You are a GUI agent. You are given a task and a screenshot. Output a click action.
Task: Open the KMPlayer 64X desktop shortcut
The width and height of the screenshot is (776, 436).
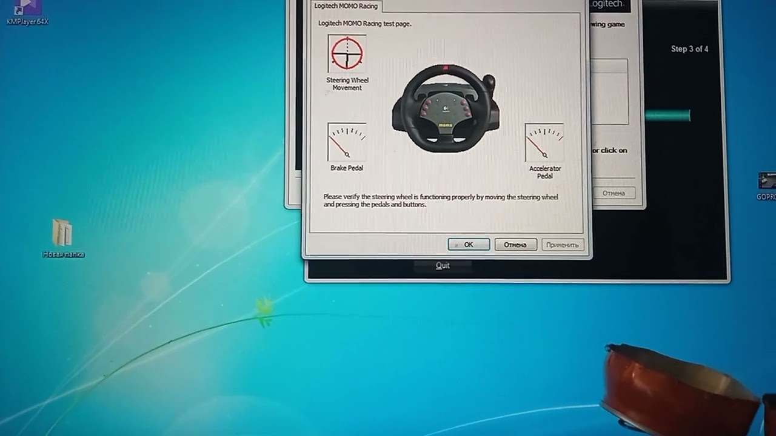(27, 13)
